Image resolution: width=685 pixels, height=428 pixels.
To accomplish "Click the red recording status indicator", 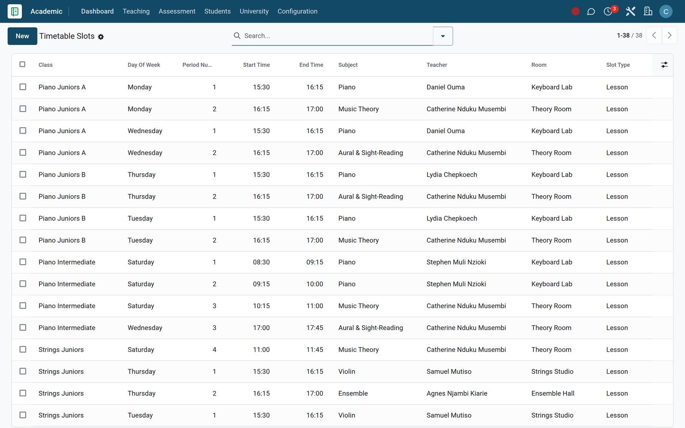I will [x=575, y=12].
